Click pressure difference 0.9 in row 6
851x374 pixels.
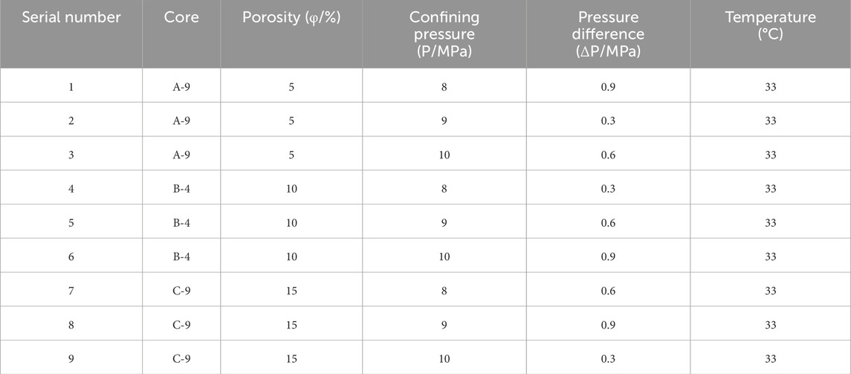[608, 257]
